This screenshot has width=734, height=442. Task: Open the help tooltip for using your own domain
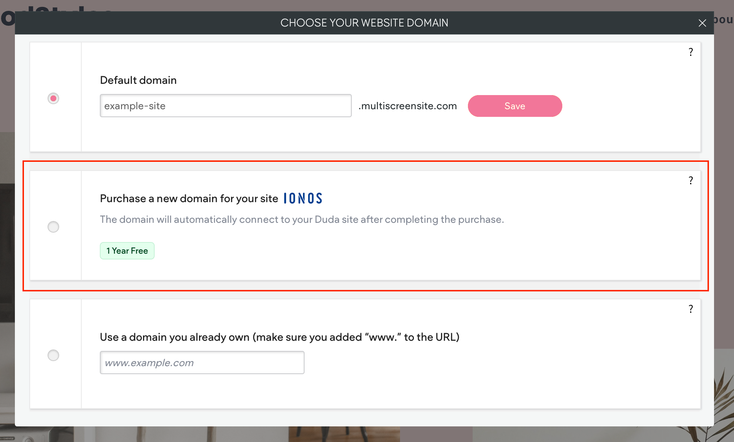[x=690, y=309]
